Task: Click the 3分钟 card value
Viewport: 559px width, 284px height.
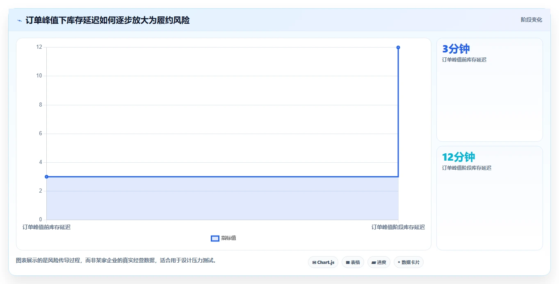Action: pyautogui.click(x=456, y=49)
